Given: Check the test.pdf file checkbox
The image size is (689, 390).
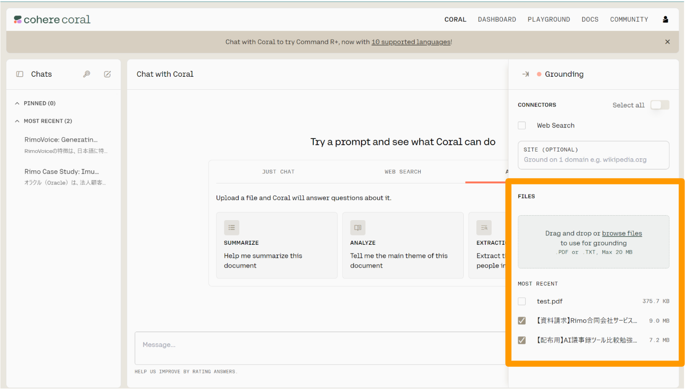Looking at the screenshot, I should pyautogui.click(x=522, y=301).
